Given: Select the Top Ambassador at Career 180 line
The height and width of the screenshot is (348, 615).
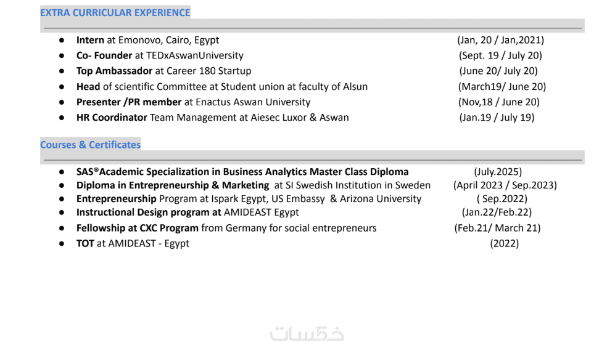Looking at the screenshot, I should click(x=163, y=71).
